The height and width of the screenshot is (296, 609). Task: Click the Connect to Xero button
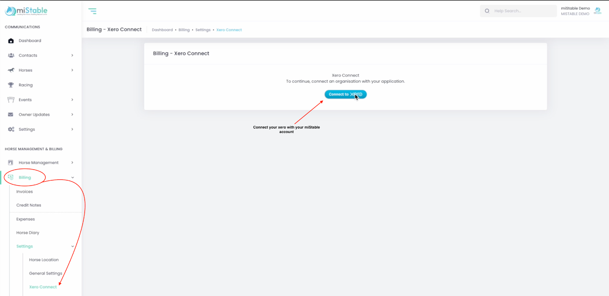346,94
